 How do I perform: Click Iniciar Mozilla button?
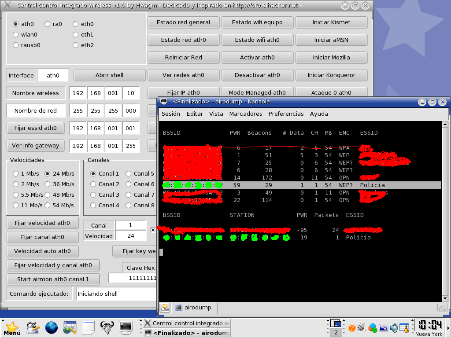pos(331,58)
